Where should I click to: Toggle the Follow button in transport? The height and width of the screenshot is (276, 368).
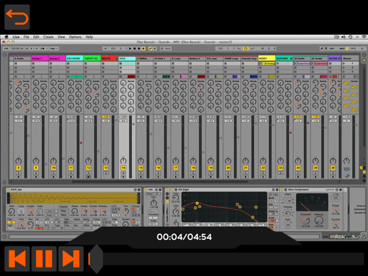click(x=105, y=49)
